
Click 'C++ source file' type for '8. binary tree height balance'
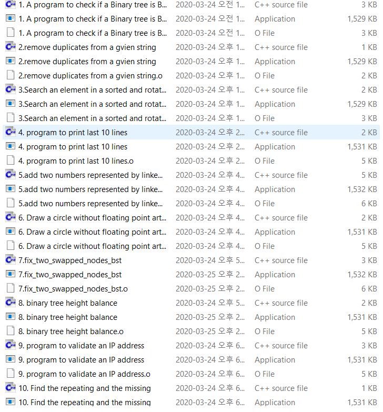[x=281, y=303]
